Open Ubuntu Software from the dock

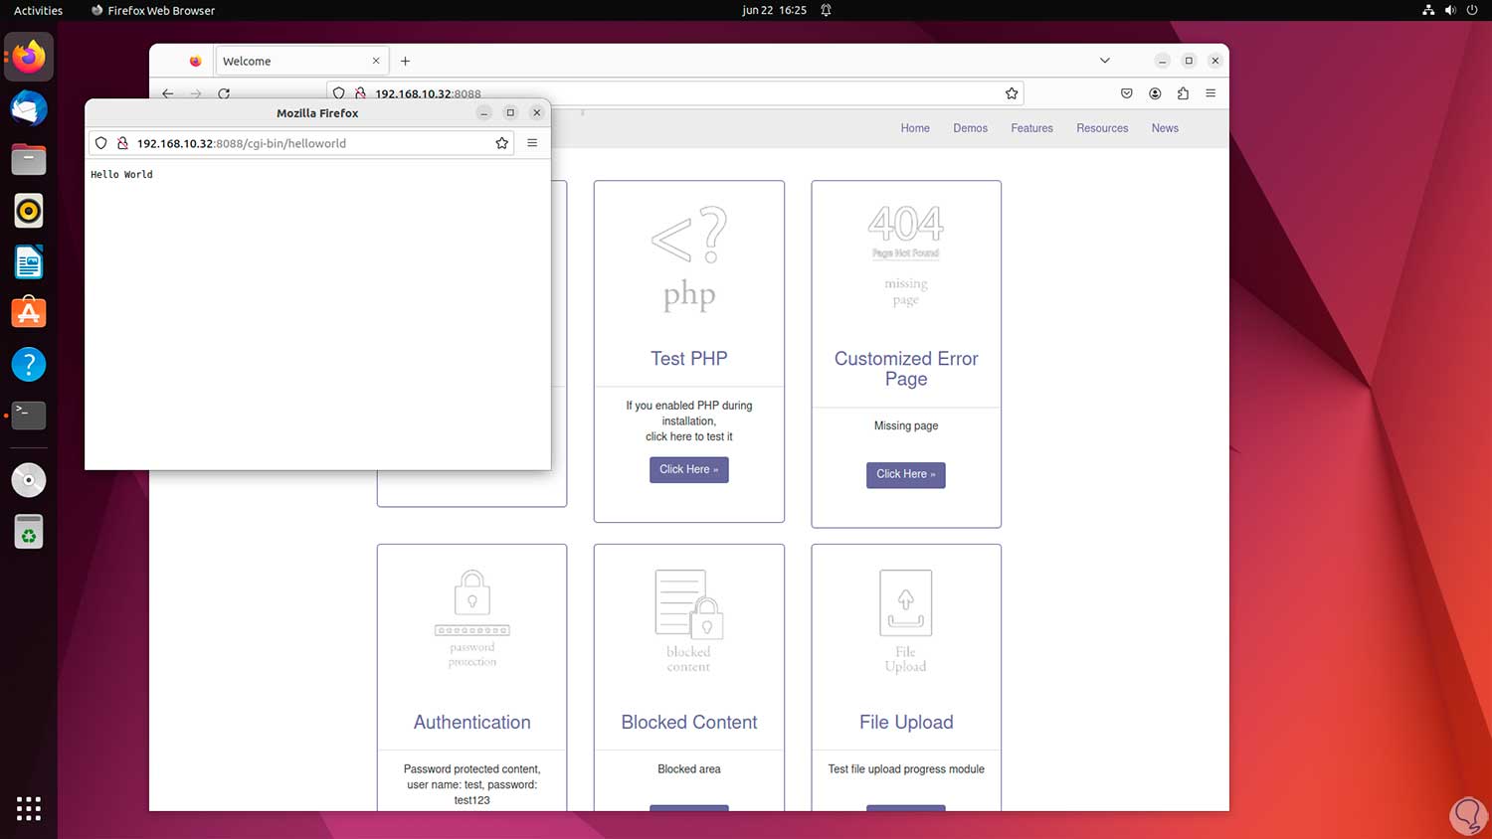coord(29,313)
